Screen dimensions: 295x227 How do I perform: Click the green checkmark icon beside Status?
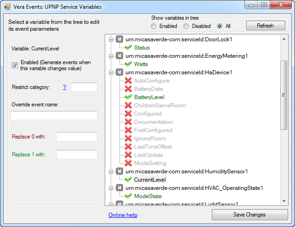(128, 48)
